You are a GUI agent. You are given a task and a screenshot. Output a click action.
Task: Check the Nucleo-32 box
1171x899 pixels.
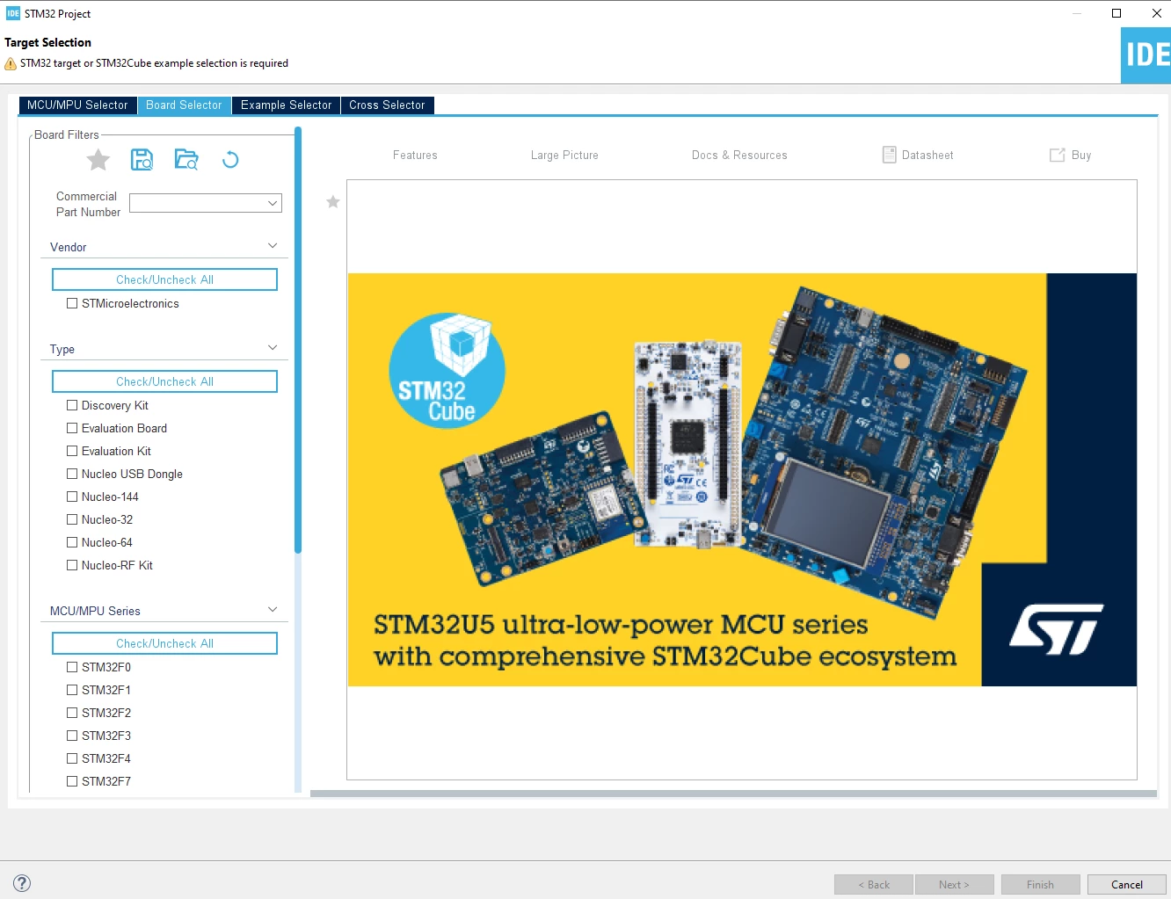click(x=72, y=520)
